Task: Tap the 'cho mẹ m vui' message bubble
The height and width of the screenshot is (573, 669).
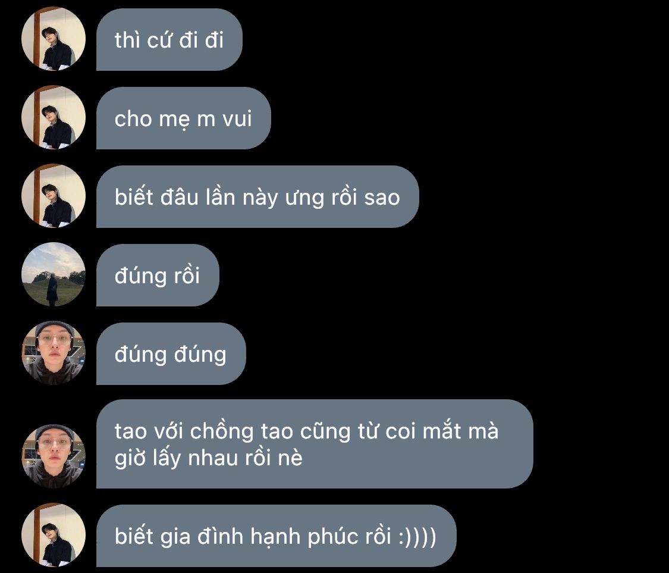Action: 184,118
